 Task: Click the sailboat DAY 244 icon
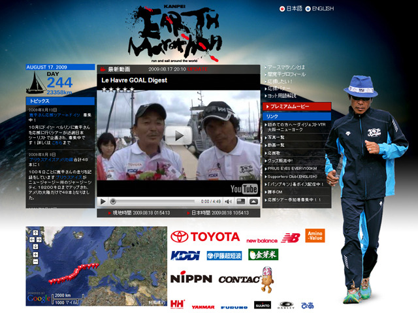36,83
